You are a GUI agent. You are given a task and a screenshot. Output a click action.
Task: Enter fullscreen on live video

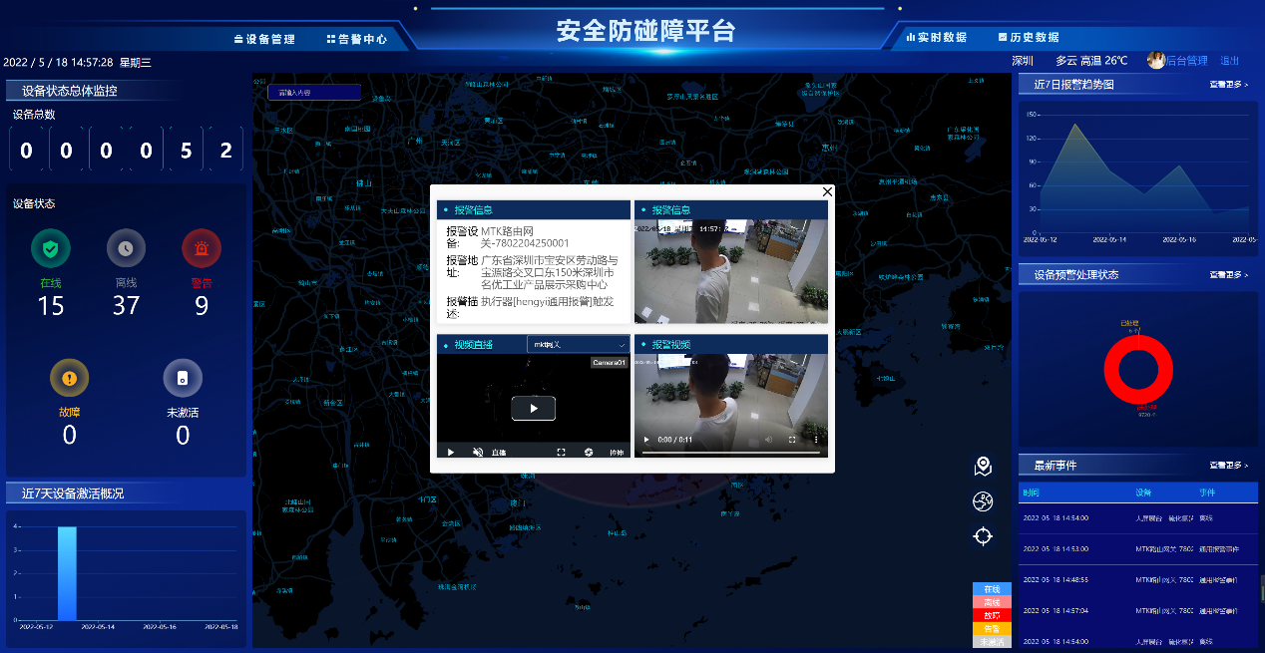(562, 453)
